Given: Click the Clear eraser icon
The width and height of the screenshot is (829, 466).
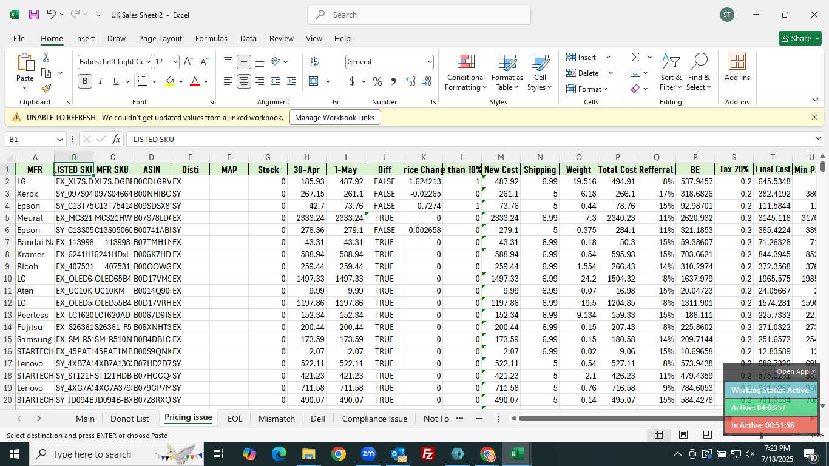Looking at the screenshot, I should pyautogui.click(x=635, y=89).
